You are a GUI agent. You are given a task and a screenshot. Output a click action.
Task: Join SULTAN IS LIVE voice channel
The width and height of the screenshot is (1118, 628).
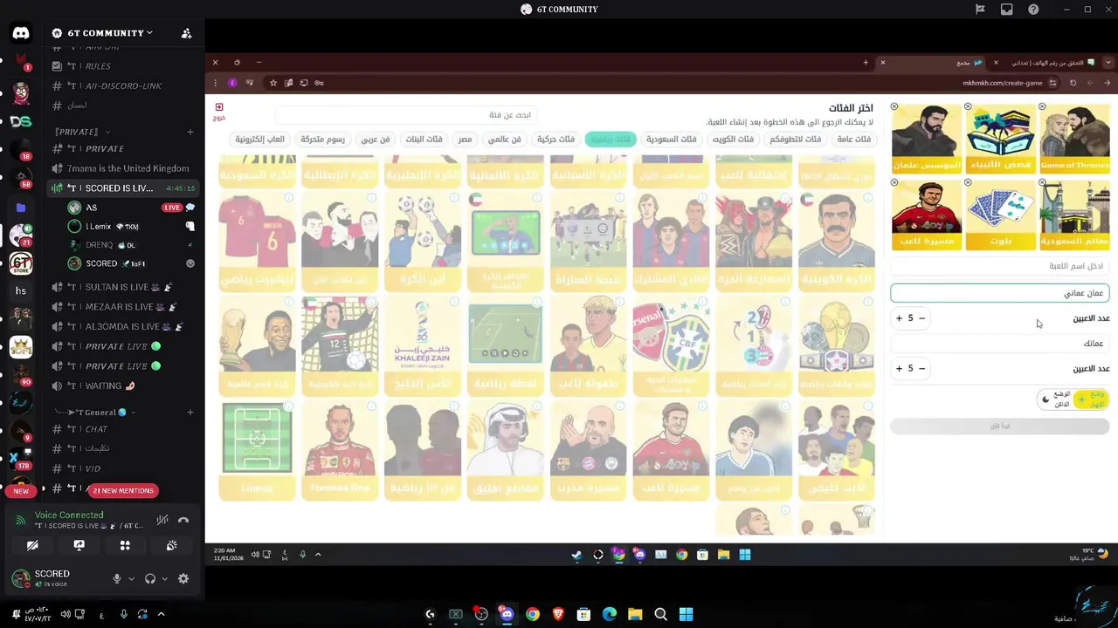(x=122, y=287)
